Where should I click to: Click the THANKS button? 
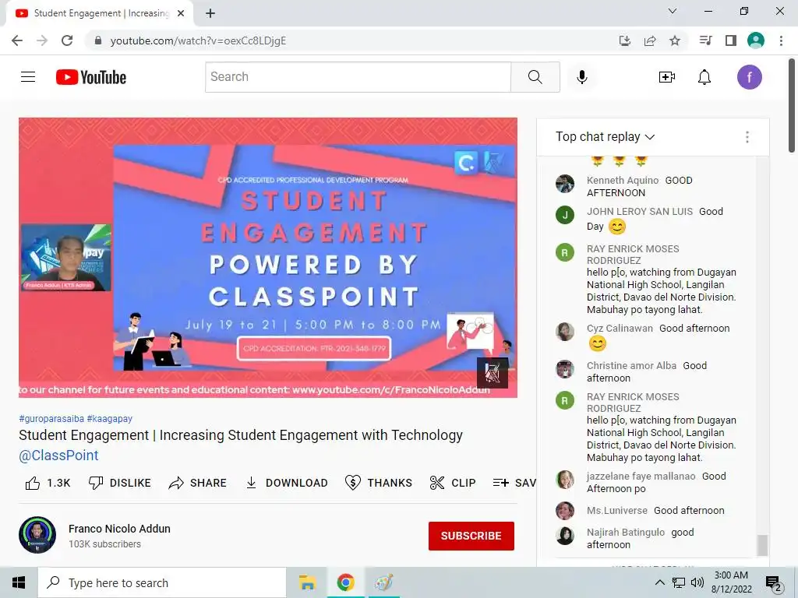(379, 483)
